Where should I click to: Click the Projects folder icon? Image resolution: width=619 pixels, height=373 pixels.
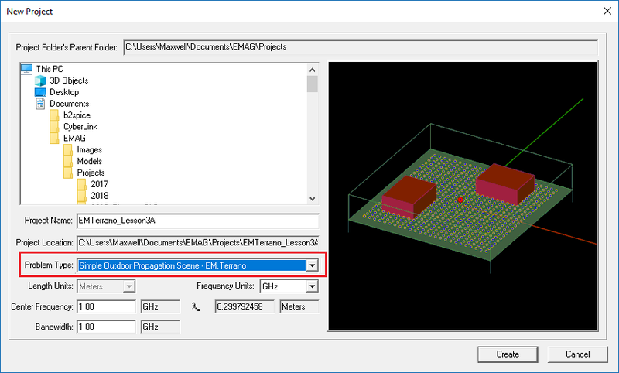click(68, 173)
